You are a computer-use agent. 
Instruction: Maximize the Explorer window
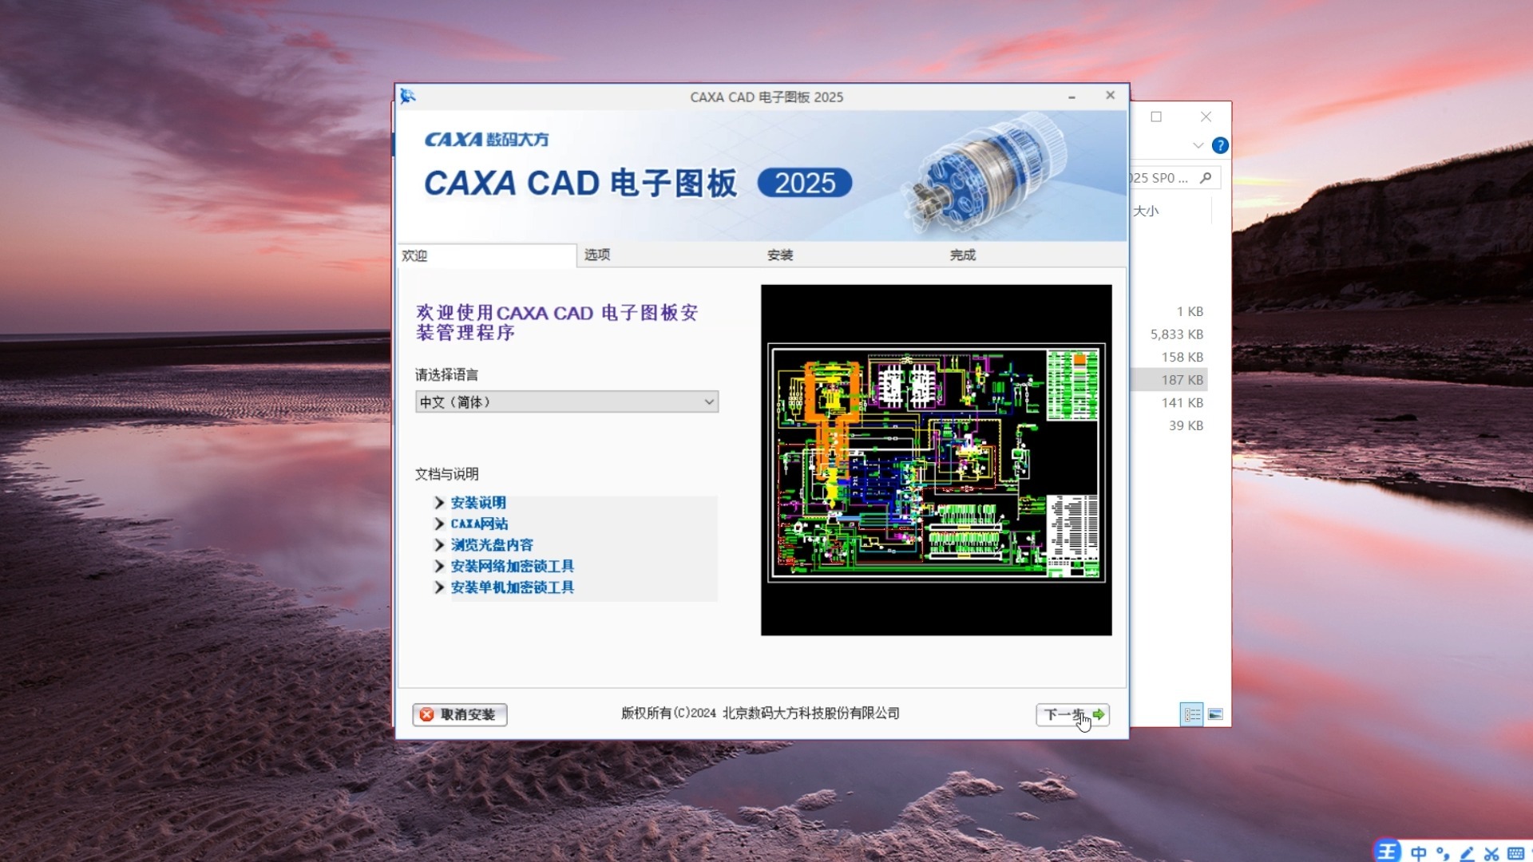coord(1156,117)
